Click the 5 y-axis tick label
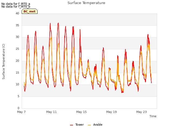This screenshot has height=130, width=173. 18,96
